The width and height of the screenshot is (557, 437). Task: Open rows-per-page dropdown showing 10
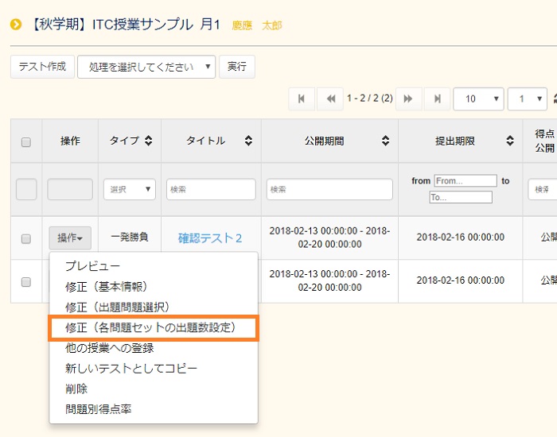click(477, 99)
